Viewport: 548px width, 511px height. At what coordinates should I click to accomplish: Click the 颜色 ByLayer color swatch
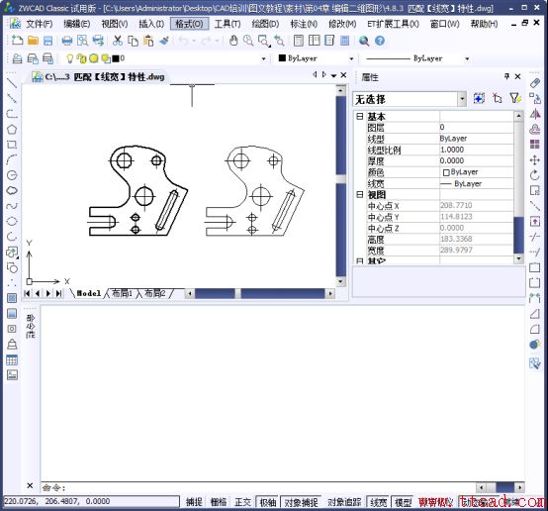tap(446, 172)
